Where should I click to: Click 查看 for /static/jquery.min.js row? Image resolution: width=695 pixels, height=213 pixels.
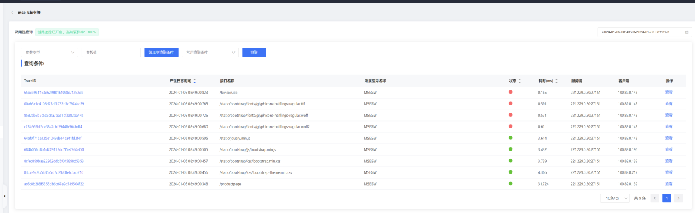669,138
